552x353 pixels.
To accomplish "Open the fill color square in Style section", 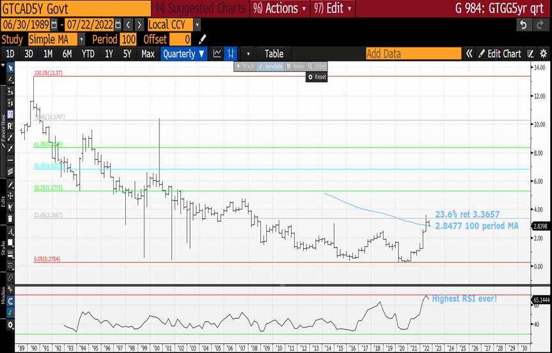I will point(10,243).
